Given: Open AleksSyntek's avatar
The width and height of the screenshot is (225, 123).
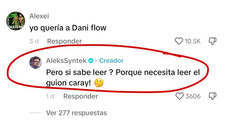Looking at the screenshot, I should (36, 62).
